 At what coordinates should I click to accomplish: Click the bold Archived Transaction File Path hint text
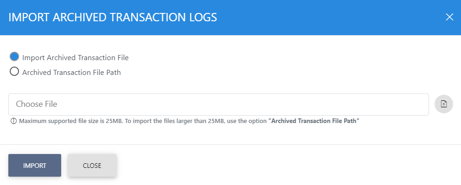[x=314, y=121]
